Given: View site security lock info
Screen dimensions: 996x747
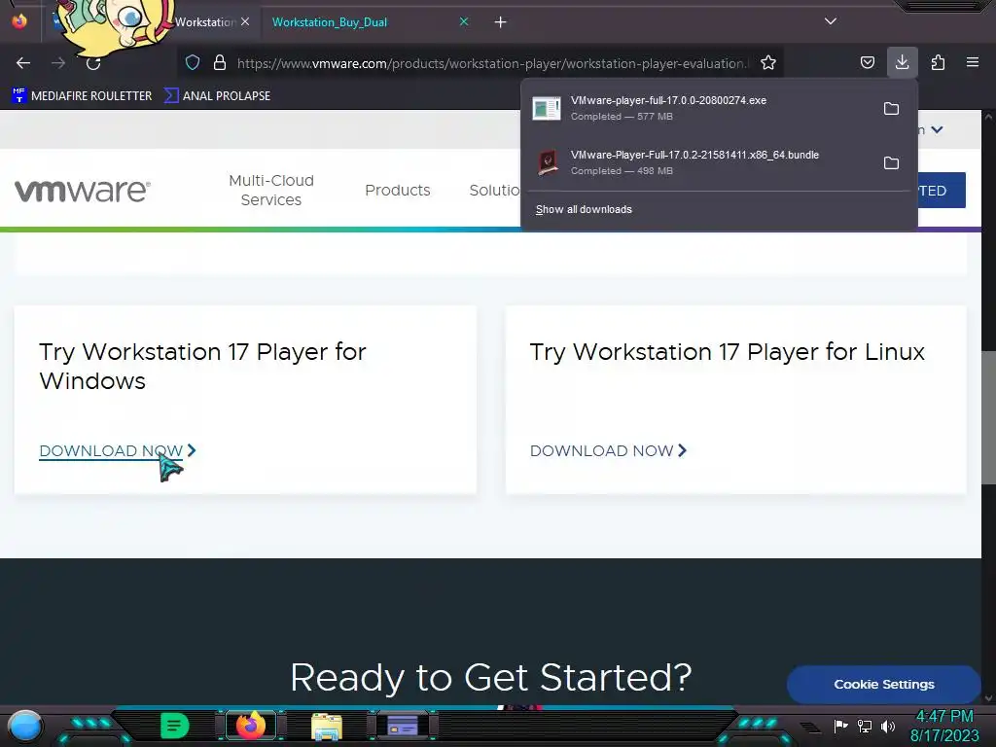Looking at the screenshot, I should coord(220,62).
